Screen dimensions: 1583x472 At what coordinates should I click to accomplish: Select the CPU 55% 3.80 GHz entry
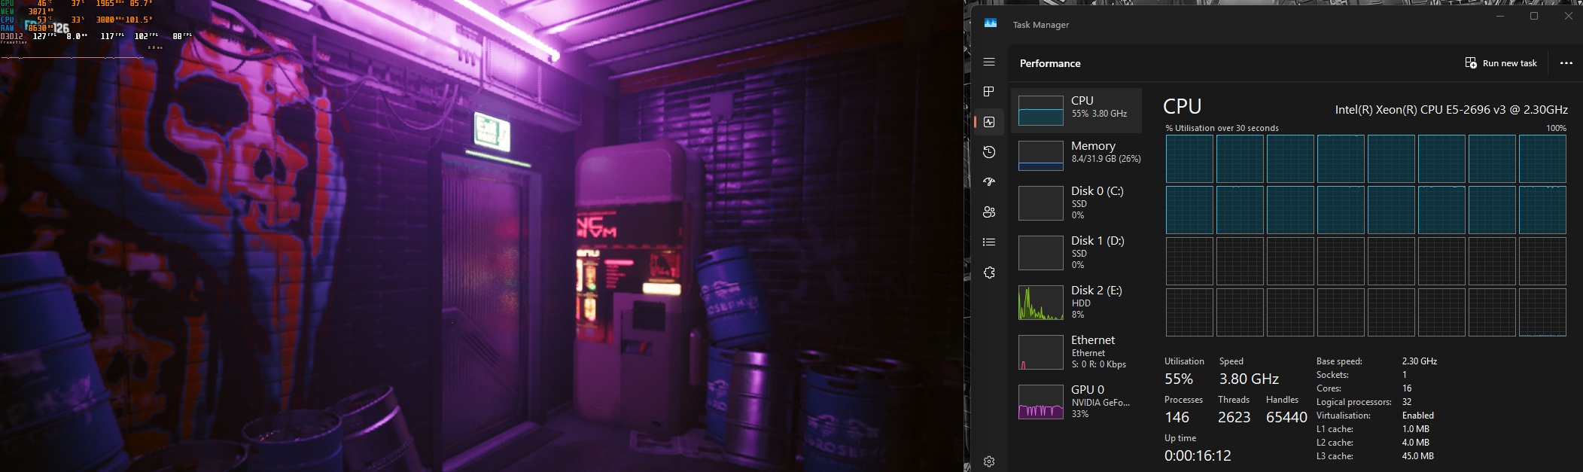[x=1076, y=111]
